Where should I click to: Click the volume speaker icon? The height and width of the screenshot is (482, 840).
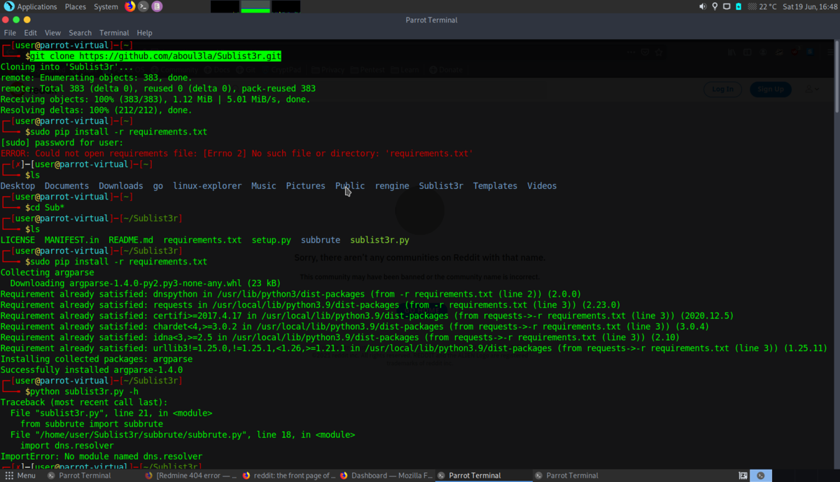click(703, 6)
